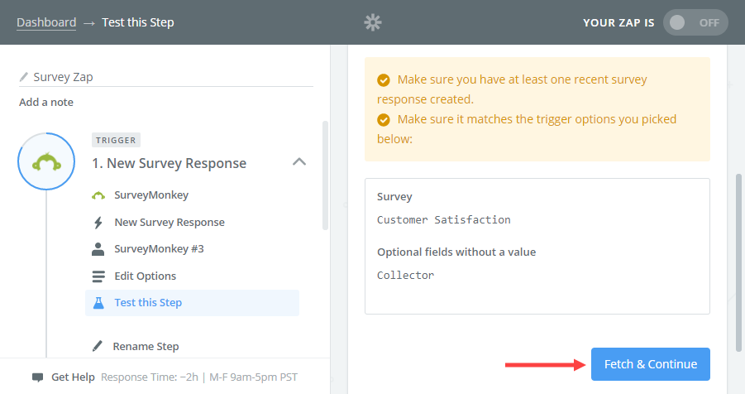
Task: Select Test this Step item
Action: click(x=193, y=303)
